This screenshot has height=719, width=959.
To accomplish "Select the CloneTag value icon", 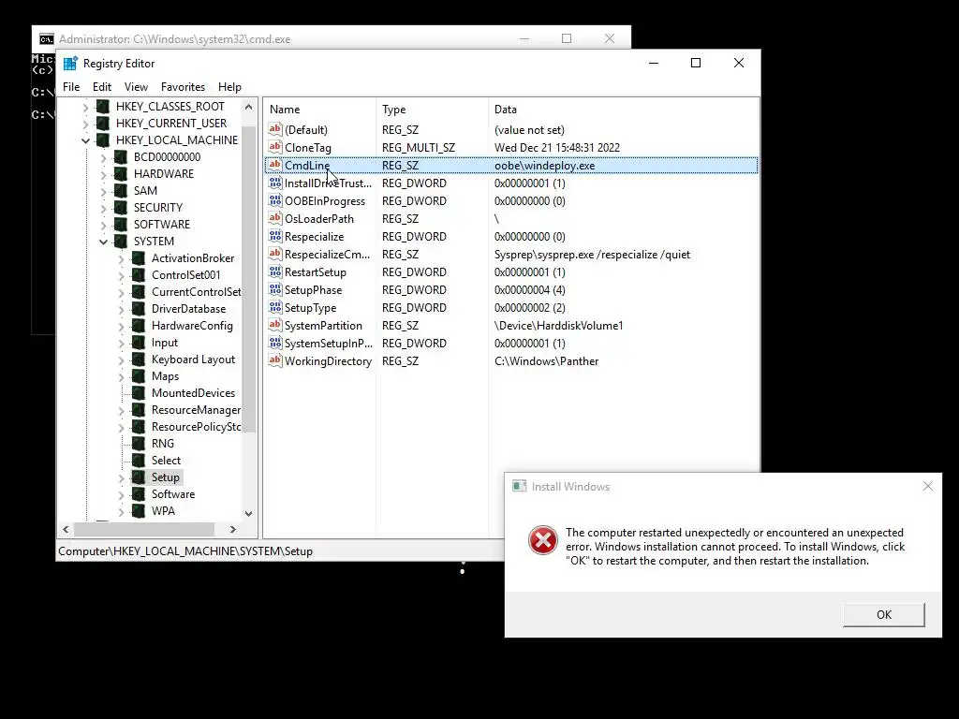I will [x=275, y=147].
